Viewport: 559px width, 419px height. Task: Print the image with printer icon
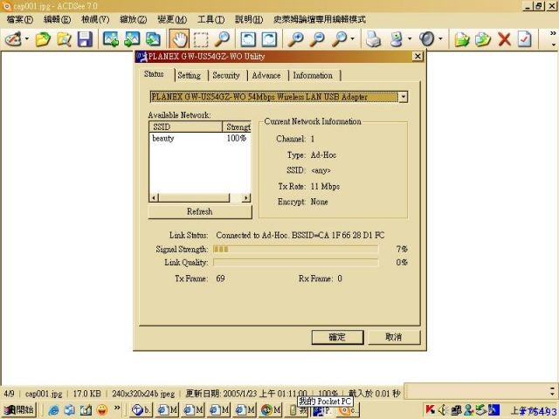point(374,38)
